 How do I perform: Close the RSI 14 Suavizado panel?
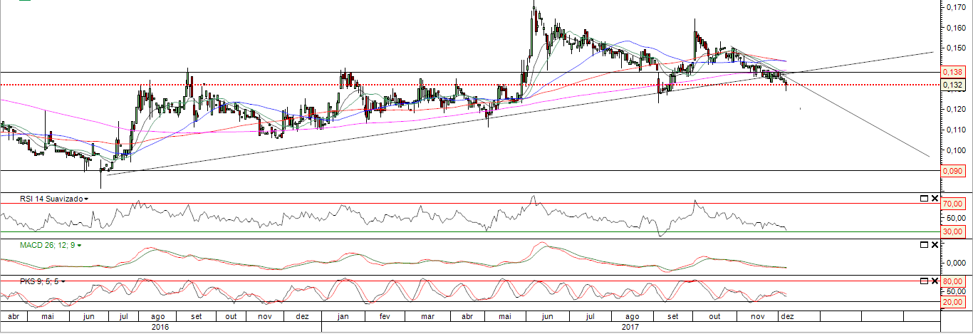pos(935,199)
